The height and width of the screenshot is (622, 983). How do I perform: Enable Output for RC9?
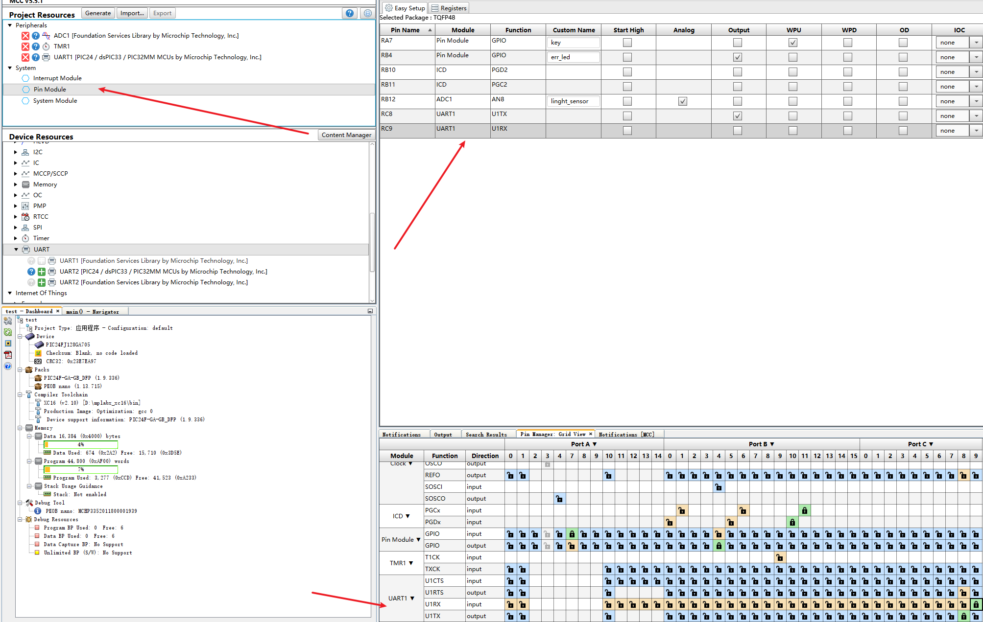738,131
